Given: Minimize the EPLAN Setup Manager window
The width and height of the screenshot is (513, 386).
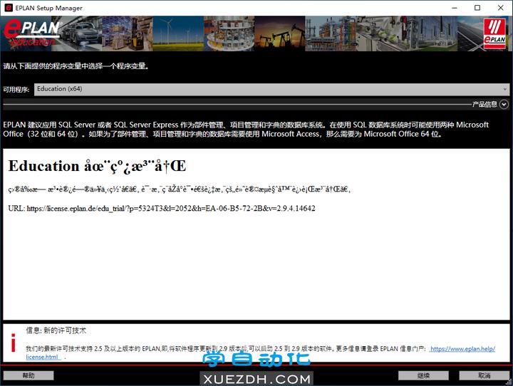Looking at the screenshot, I should click(x=454, y=8).
